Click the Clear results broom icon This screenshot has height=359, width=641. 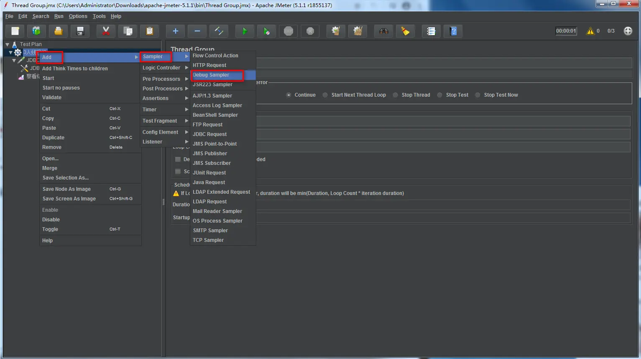point(336,31)
